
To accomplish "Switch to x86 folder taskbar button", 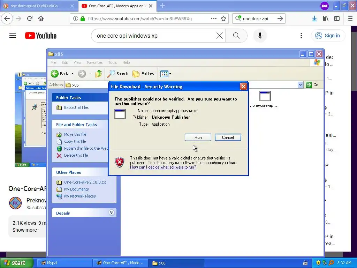I will coord(176,263).
